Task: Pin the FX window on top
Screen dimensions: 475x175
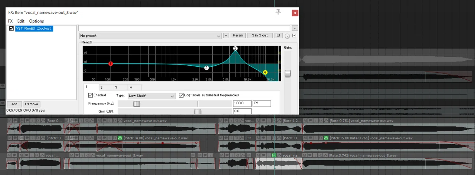Action: coord(278,12)
